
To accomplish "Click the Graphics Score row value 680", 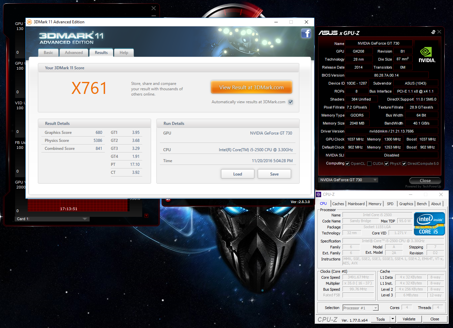I will pyautogui.click(x=99, y=133).
